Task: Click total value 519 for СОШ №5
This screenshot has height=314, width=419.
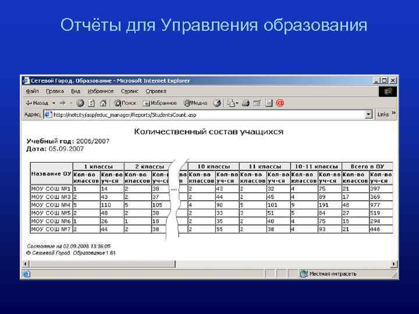Action: (375, 213)
